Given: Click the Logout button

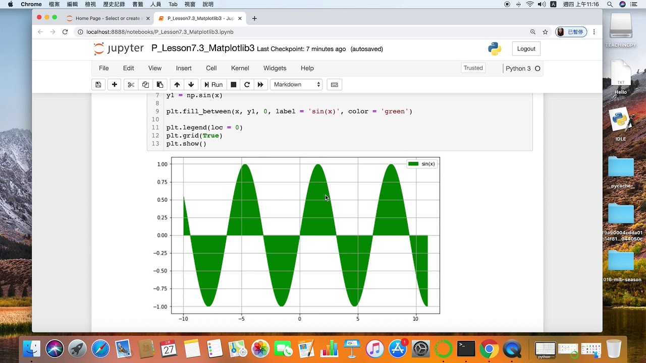Looking at the screenshot, I should [x=526, y=49].
